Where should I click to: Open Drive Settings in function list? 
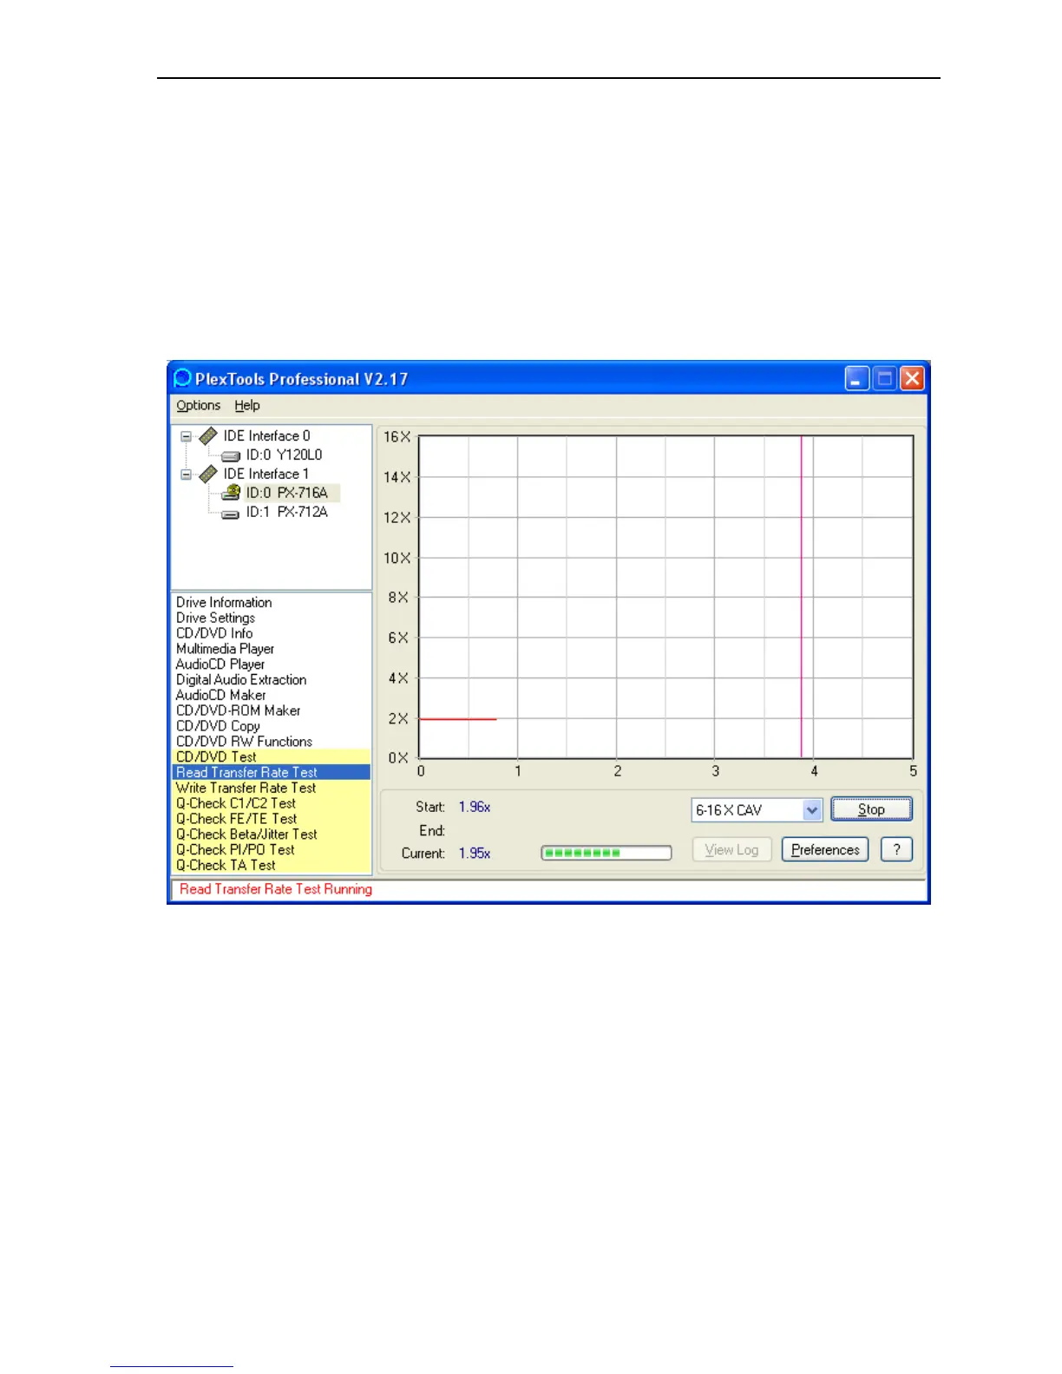pos(215,618)
